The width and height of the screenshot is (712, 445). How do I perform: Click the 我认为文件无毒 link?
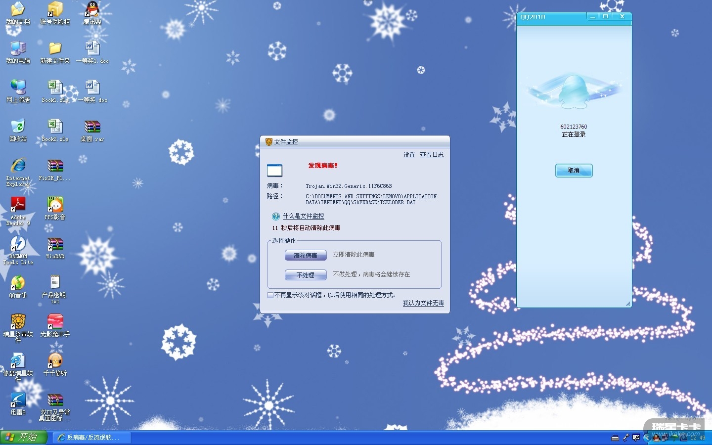click(x=423, y=303)
